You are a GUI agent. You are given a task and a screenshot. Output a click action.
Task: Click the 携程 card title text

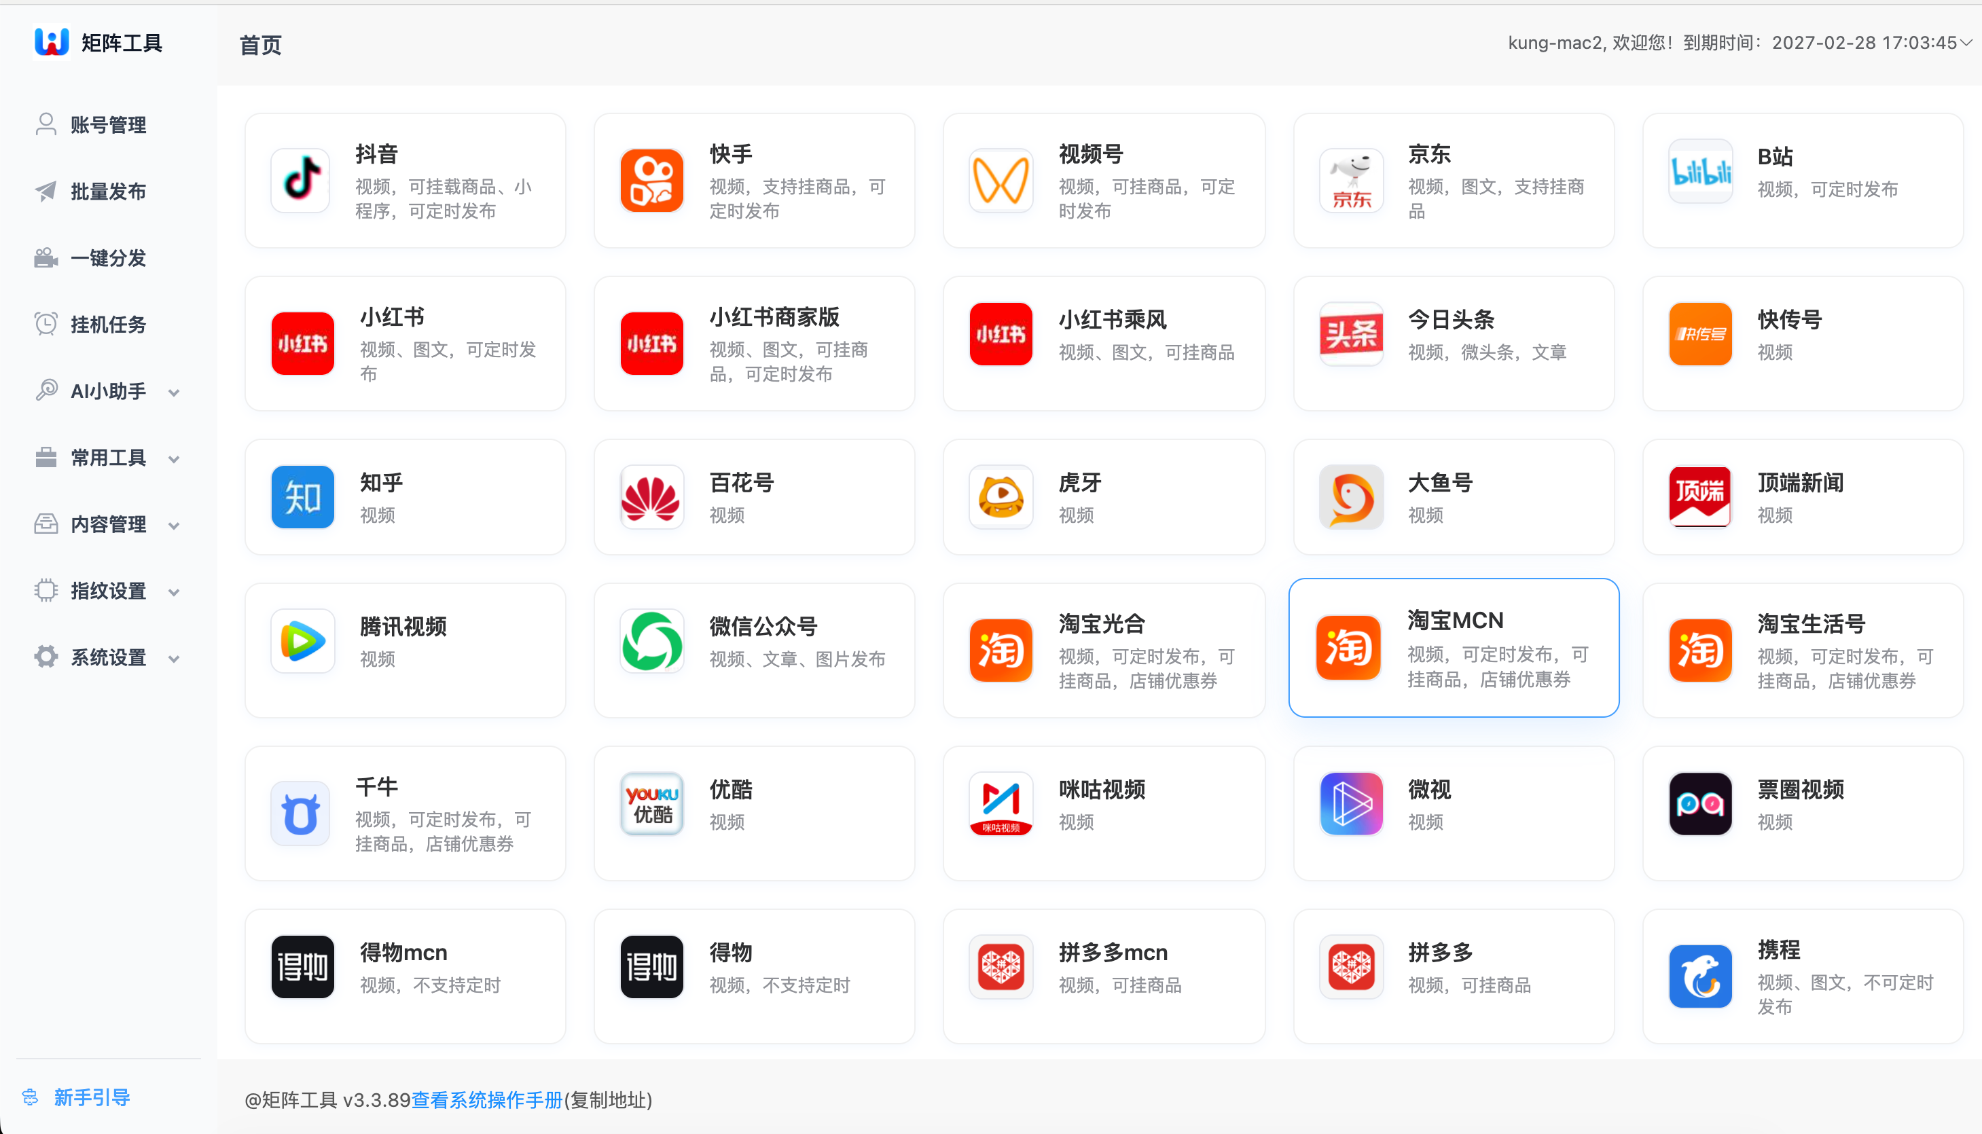tap(1779, 950)
